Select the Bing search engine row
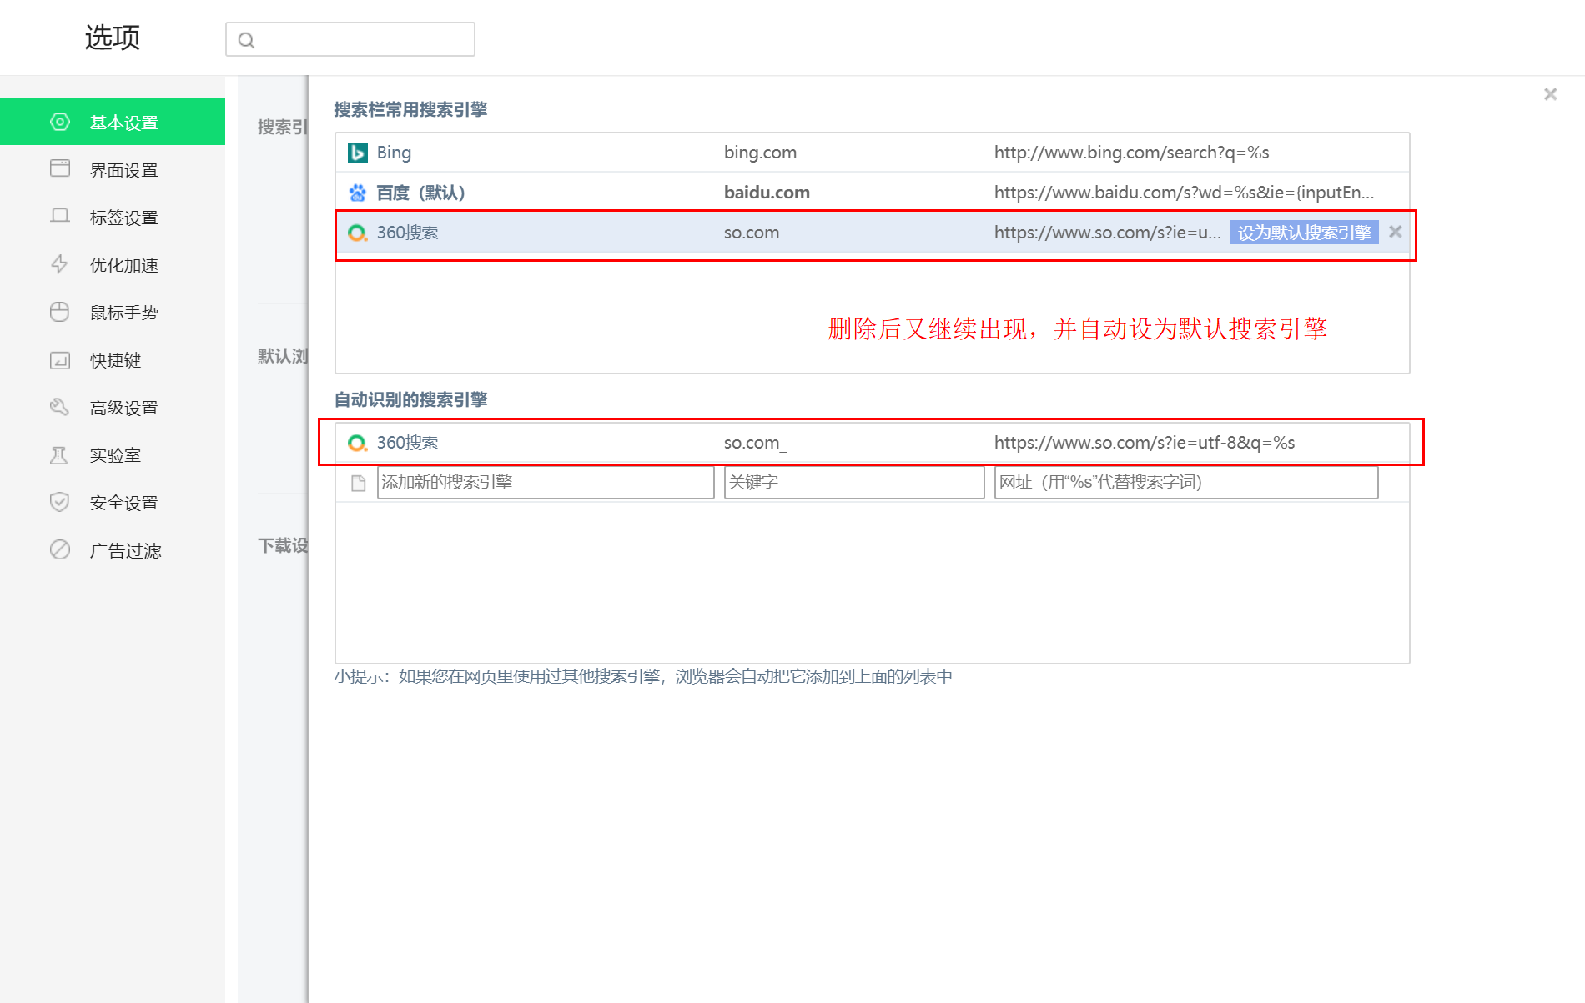 click(x=872, y=153)
